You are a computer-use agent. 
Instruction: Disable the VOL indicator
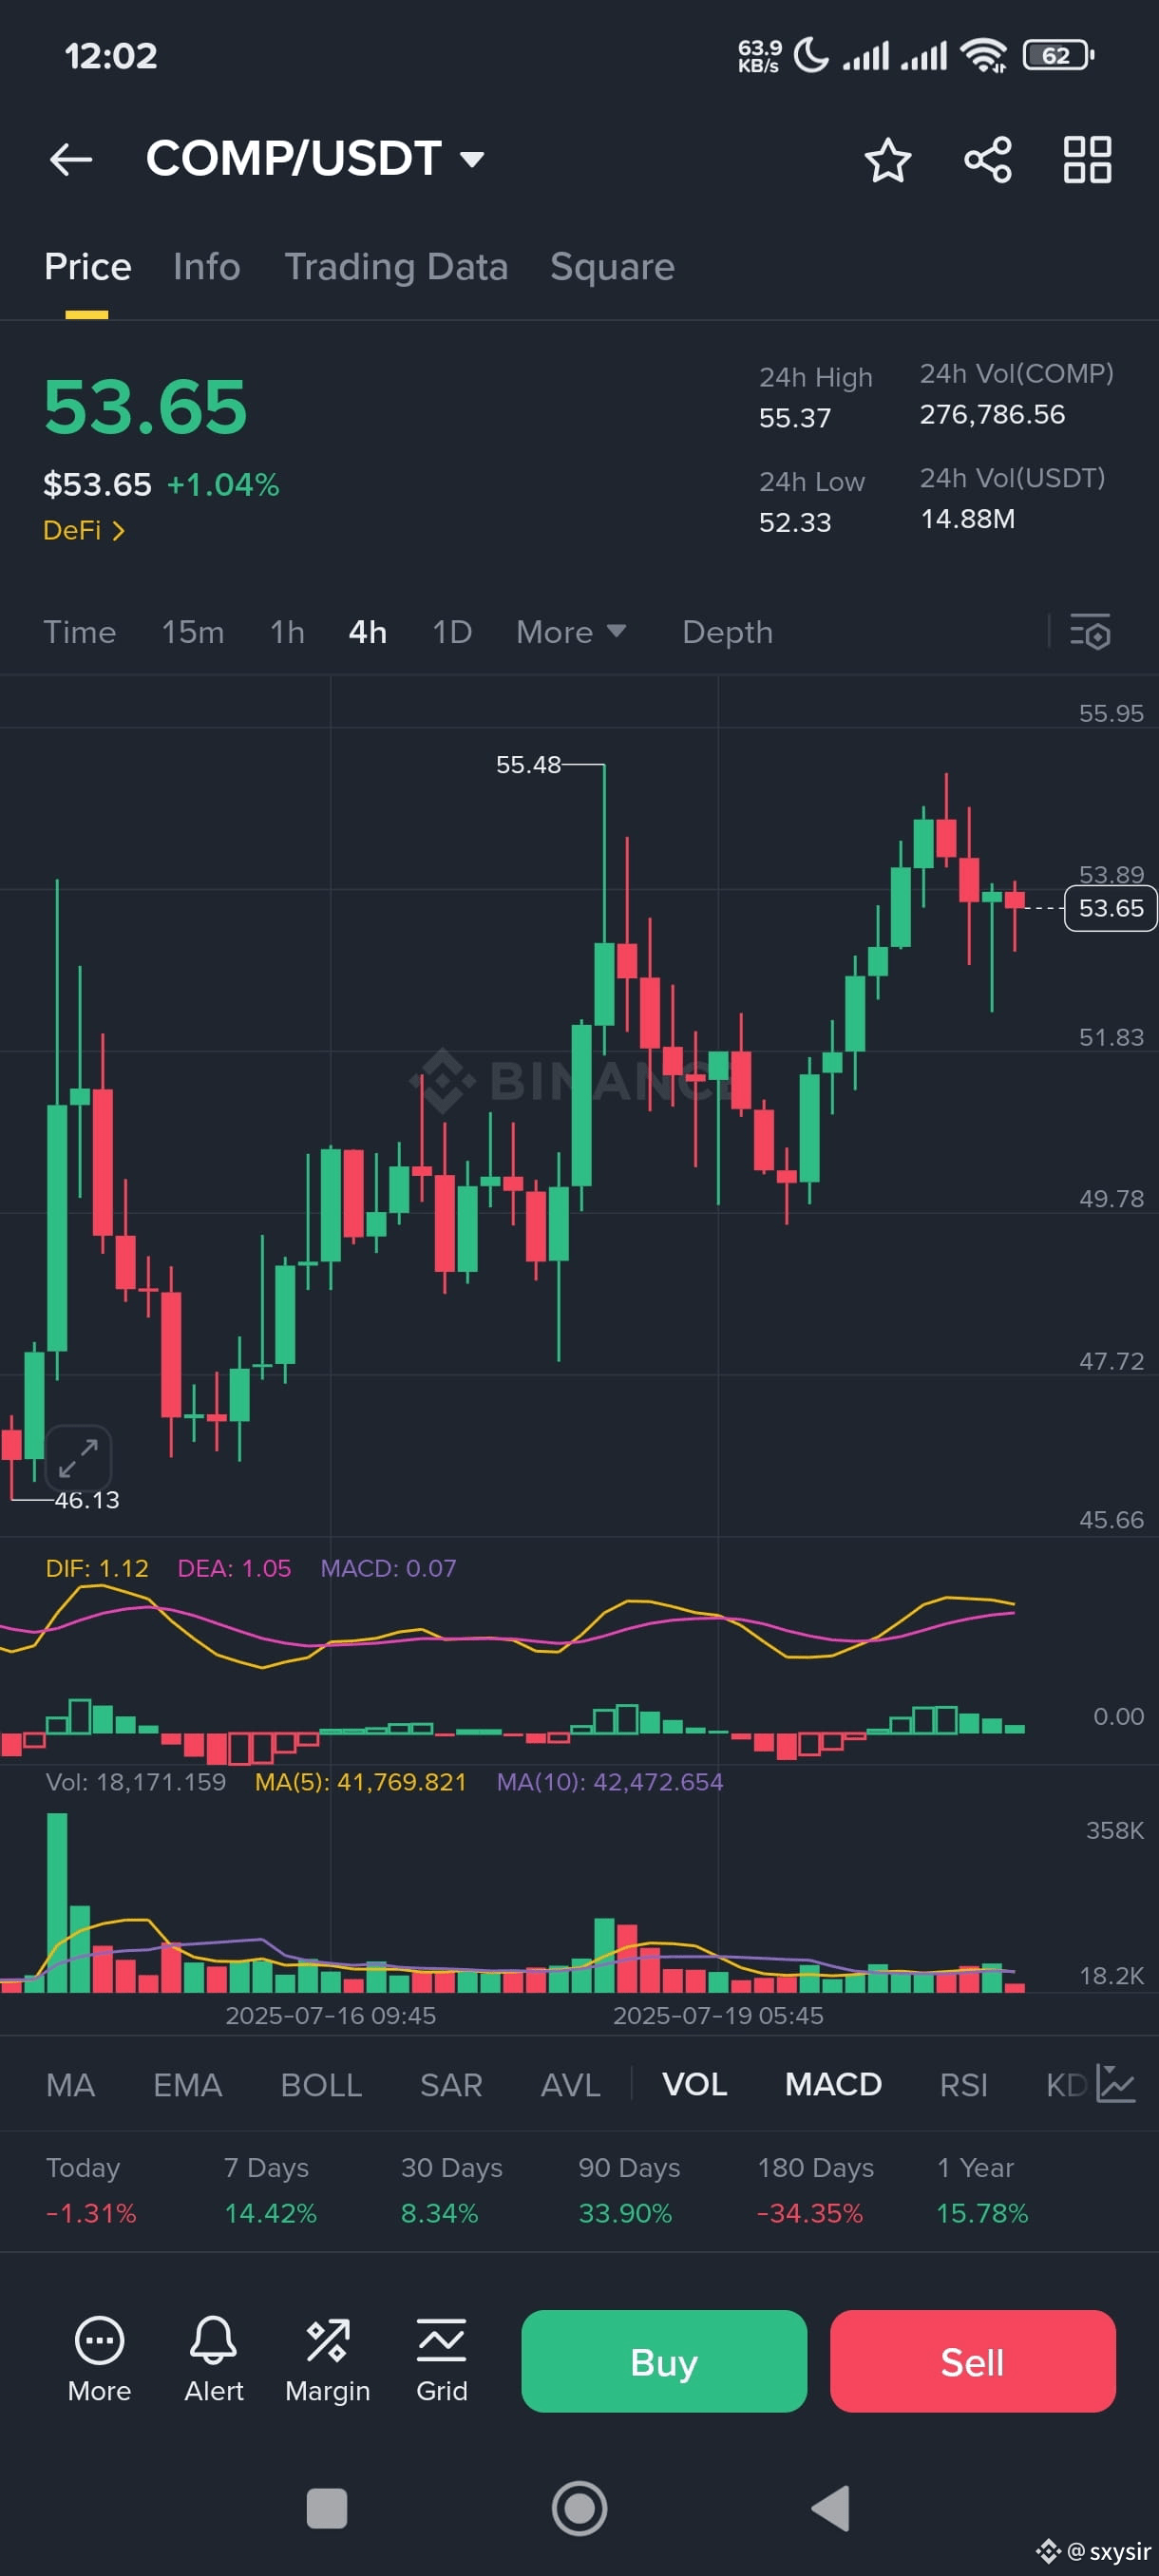point(694,2085)
